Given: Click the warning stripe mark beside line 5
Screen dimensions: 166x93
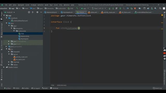Looking at the screenshot, I should tap(162, 29).
